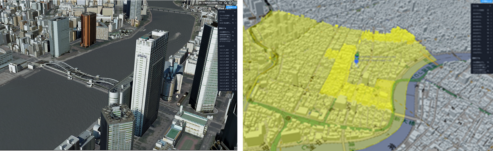Click the plus icon beside ファイルを追加
Screen dimensions: 493x151
(x=233, y=16)
